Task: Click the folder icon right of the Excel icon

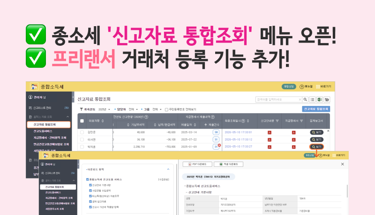Action: 327,100
